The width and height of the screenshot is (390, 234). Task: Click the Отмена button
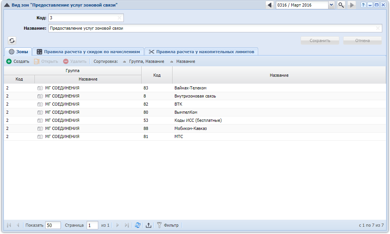pyautogui.click(x=363, y=40)
